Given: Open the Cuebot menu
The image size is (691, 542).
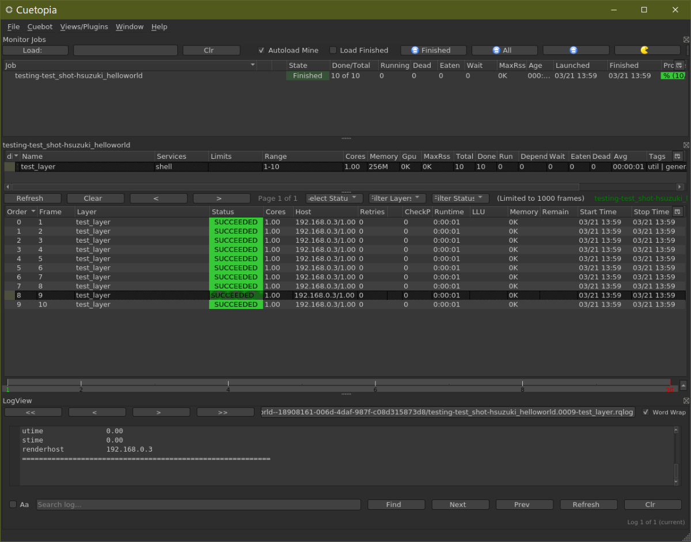Looking at the screenshot, I should (40, 26).
